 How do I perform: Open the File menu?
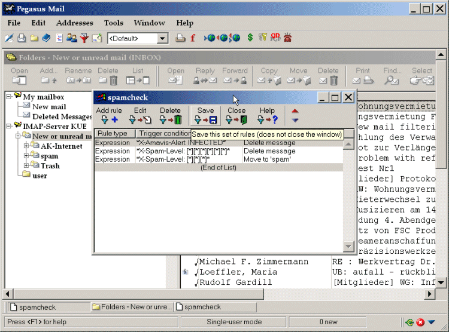(x=14, y=23)
